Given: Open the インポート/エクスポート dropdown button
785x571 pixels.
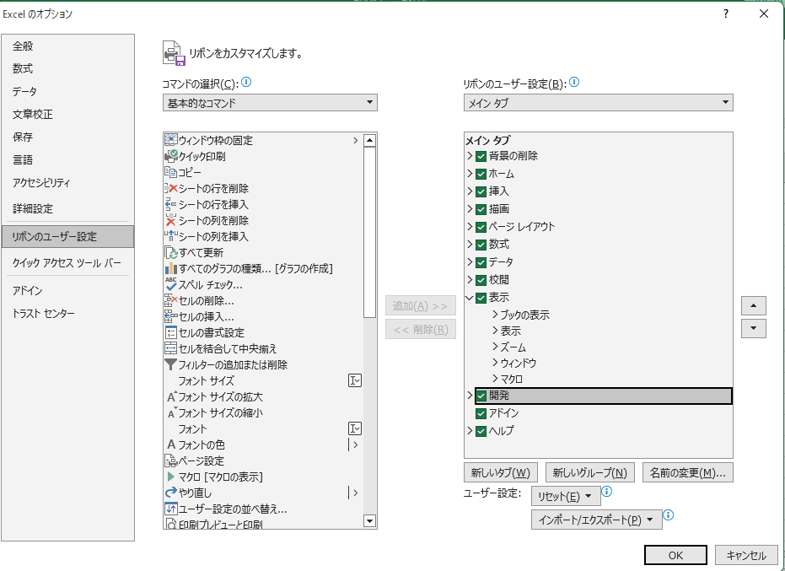Looking at the screenshot, I should (596, 520).
